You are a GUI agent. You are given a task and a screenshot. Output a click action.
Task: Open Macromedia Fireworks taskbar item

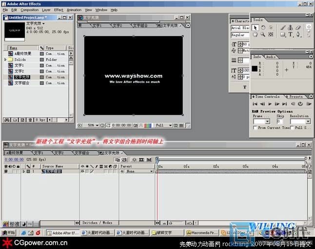pyautogui.click(x=202, y=233)
